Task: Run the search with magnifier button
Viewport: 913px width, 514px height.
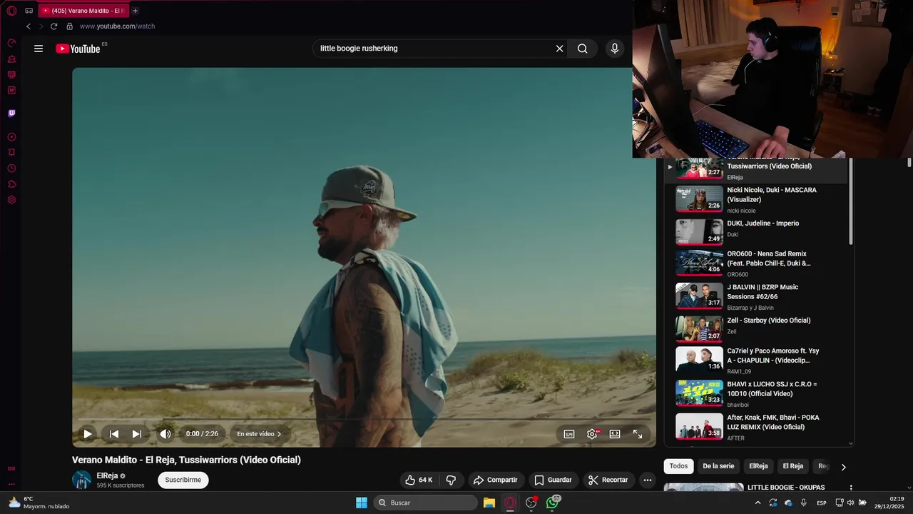Action: coord(583,49)
